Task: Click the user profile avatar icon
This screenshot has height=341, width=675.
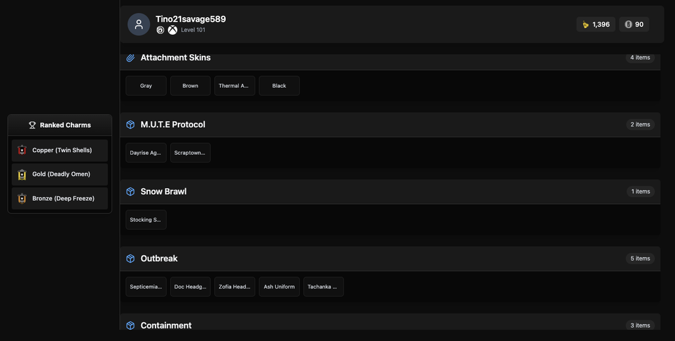Action: point(139,24)
